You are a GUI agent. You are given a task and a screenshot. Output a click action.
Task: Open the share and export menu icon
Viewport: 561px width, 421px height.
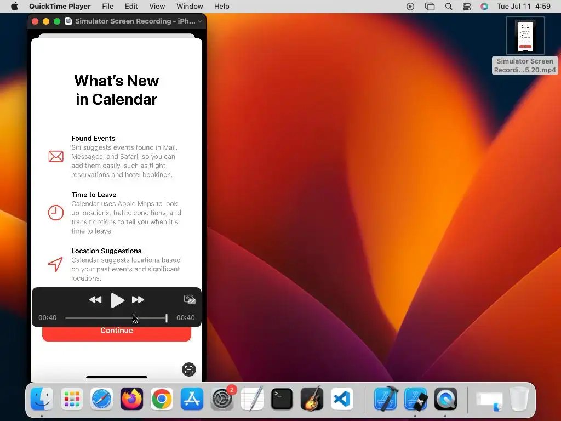189,299
